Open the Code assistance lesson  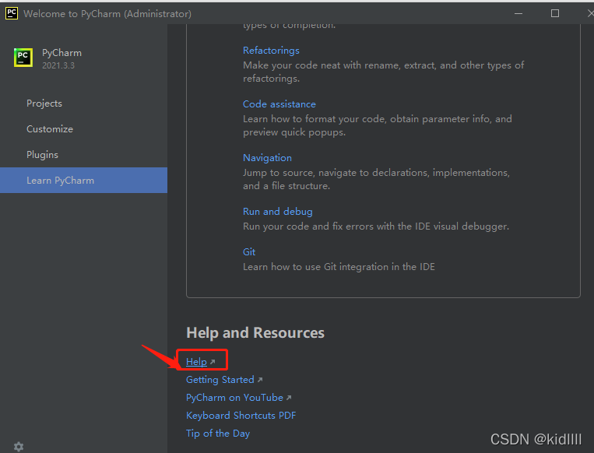point(279,104)
